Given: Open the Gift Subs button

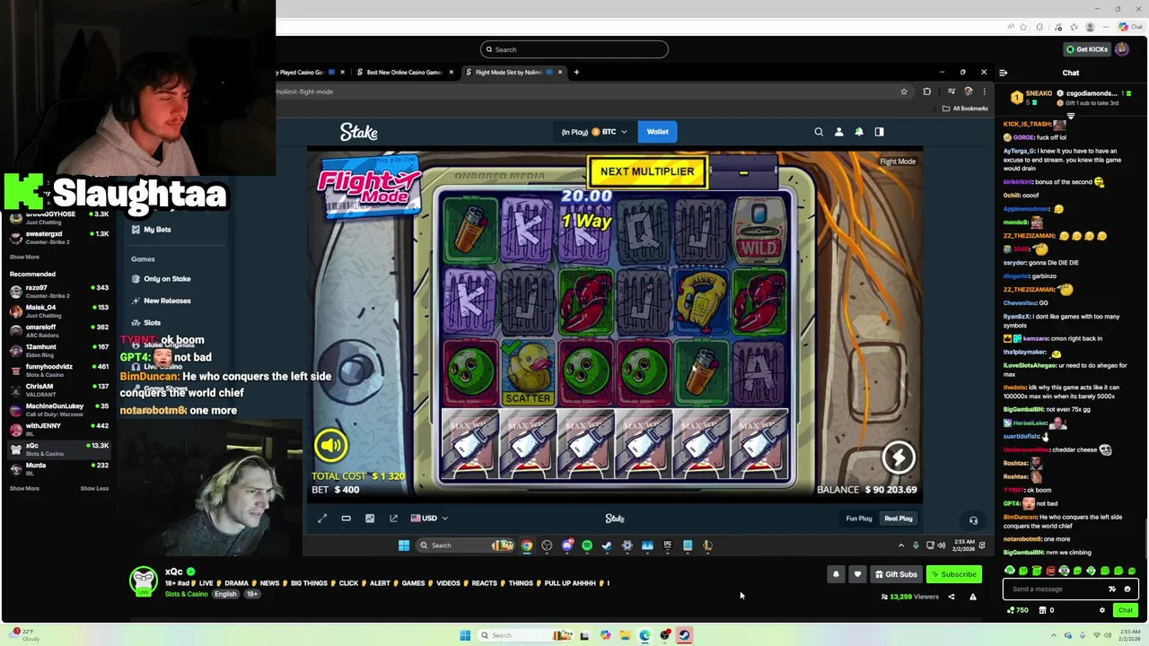Looking at the screenshot, I should coord(896,574).
